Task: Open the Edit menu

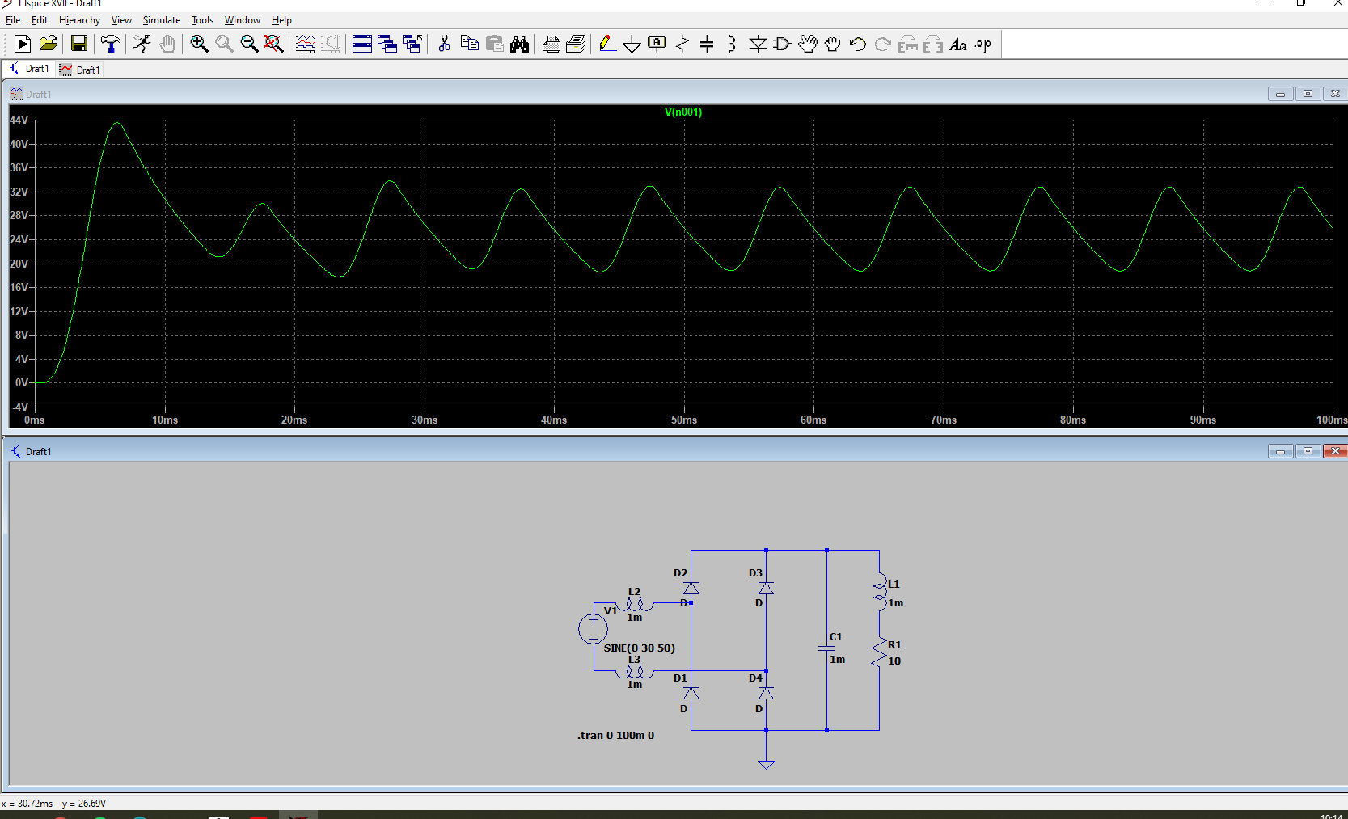Action: point(40,20)
